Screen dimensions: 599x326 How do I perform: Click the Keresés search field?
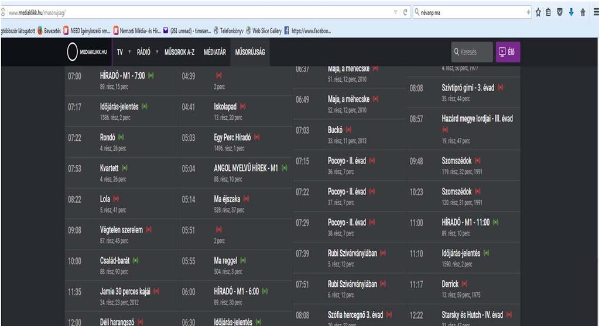pos(472,52)
